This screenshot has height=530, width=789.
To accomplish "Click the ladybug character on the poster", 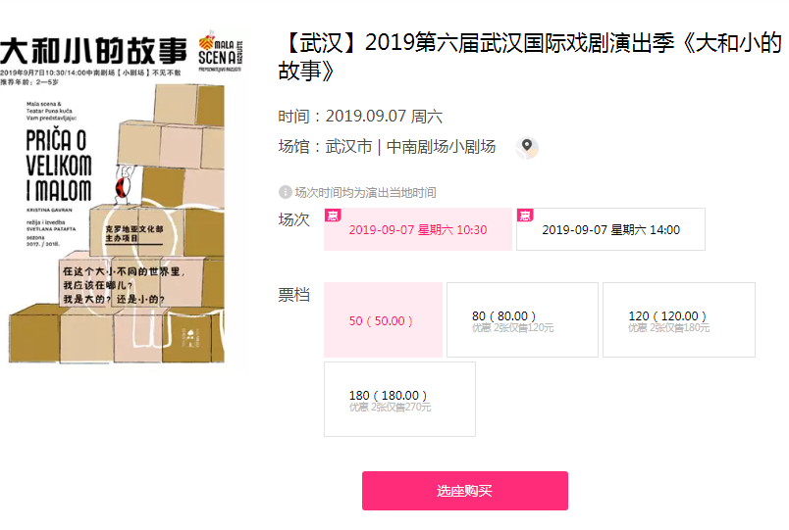I will tap(124, 184).
